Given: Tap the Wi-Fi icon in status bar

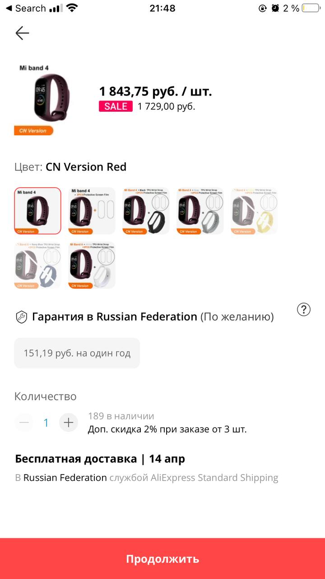Looking at the screenshot, I should click(71, 8).
